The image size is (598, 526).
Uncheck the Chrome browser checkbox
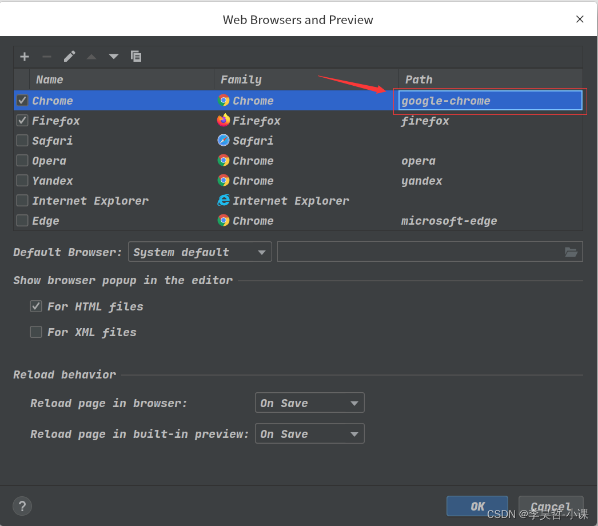[x=22, y=100]
